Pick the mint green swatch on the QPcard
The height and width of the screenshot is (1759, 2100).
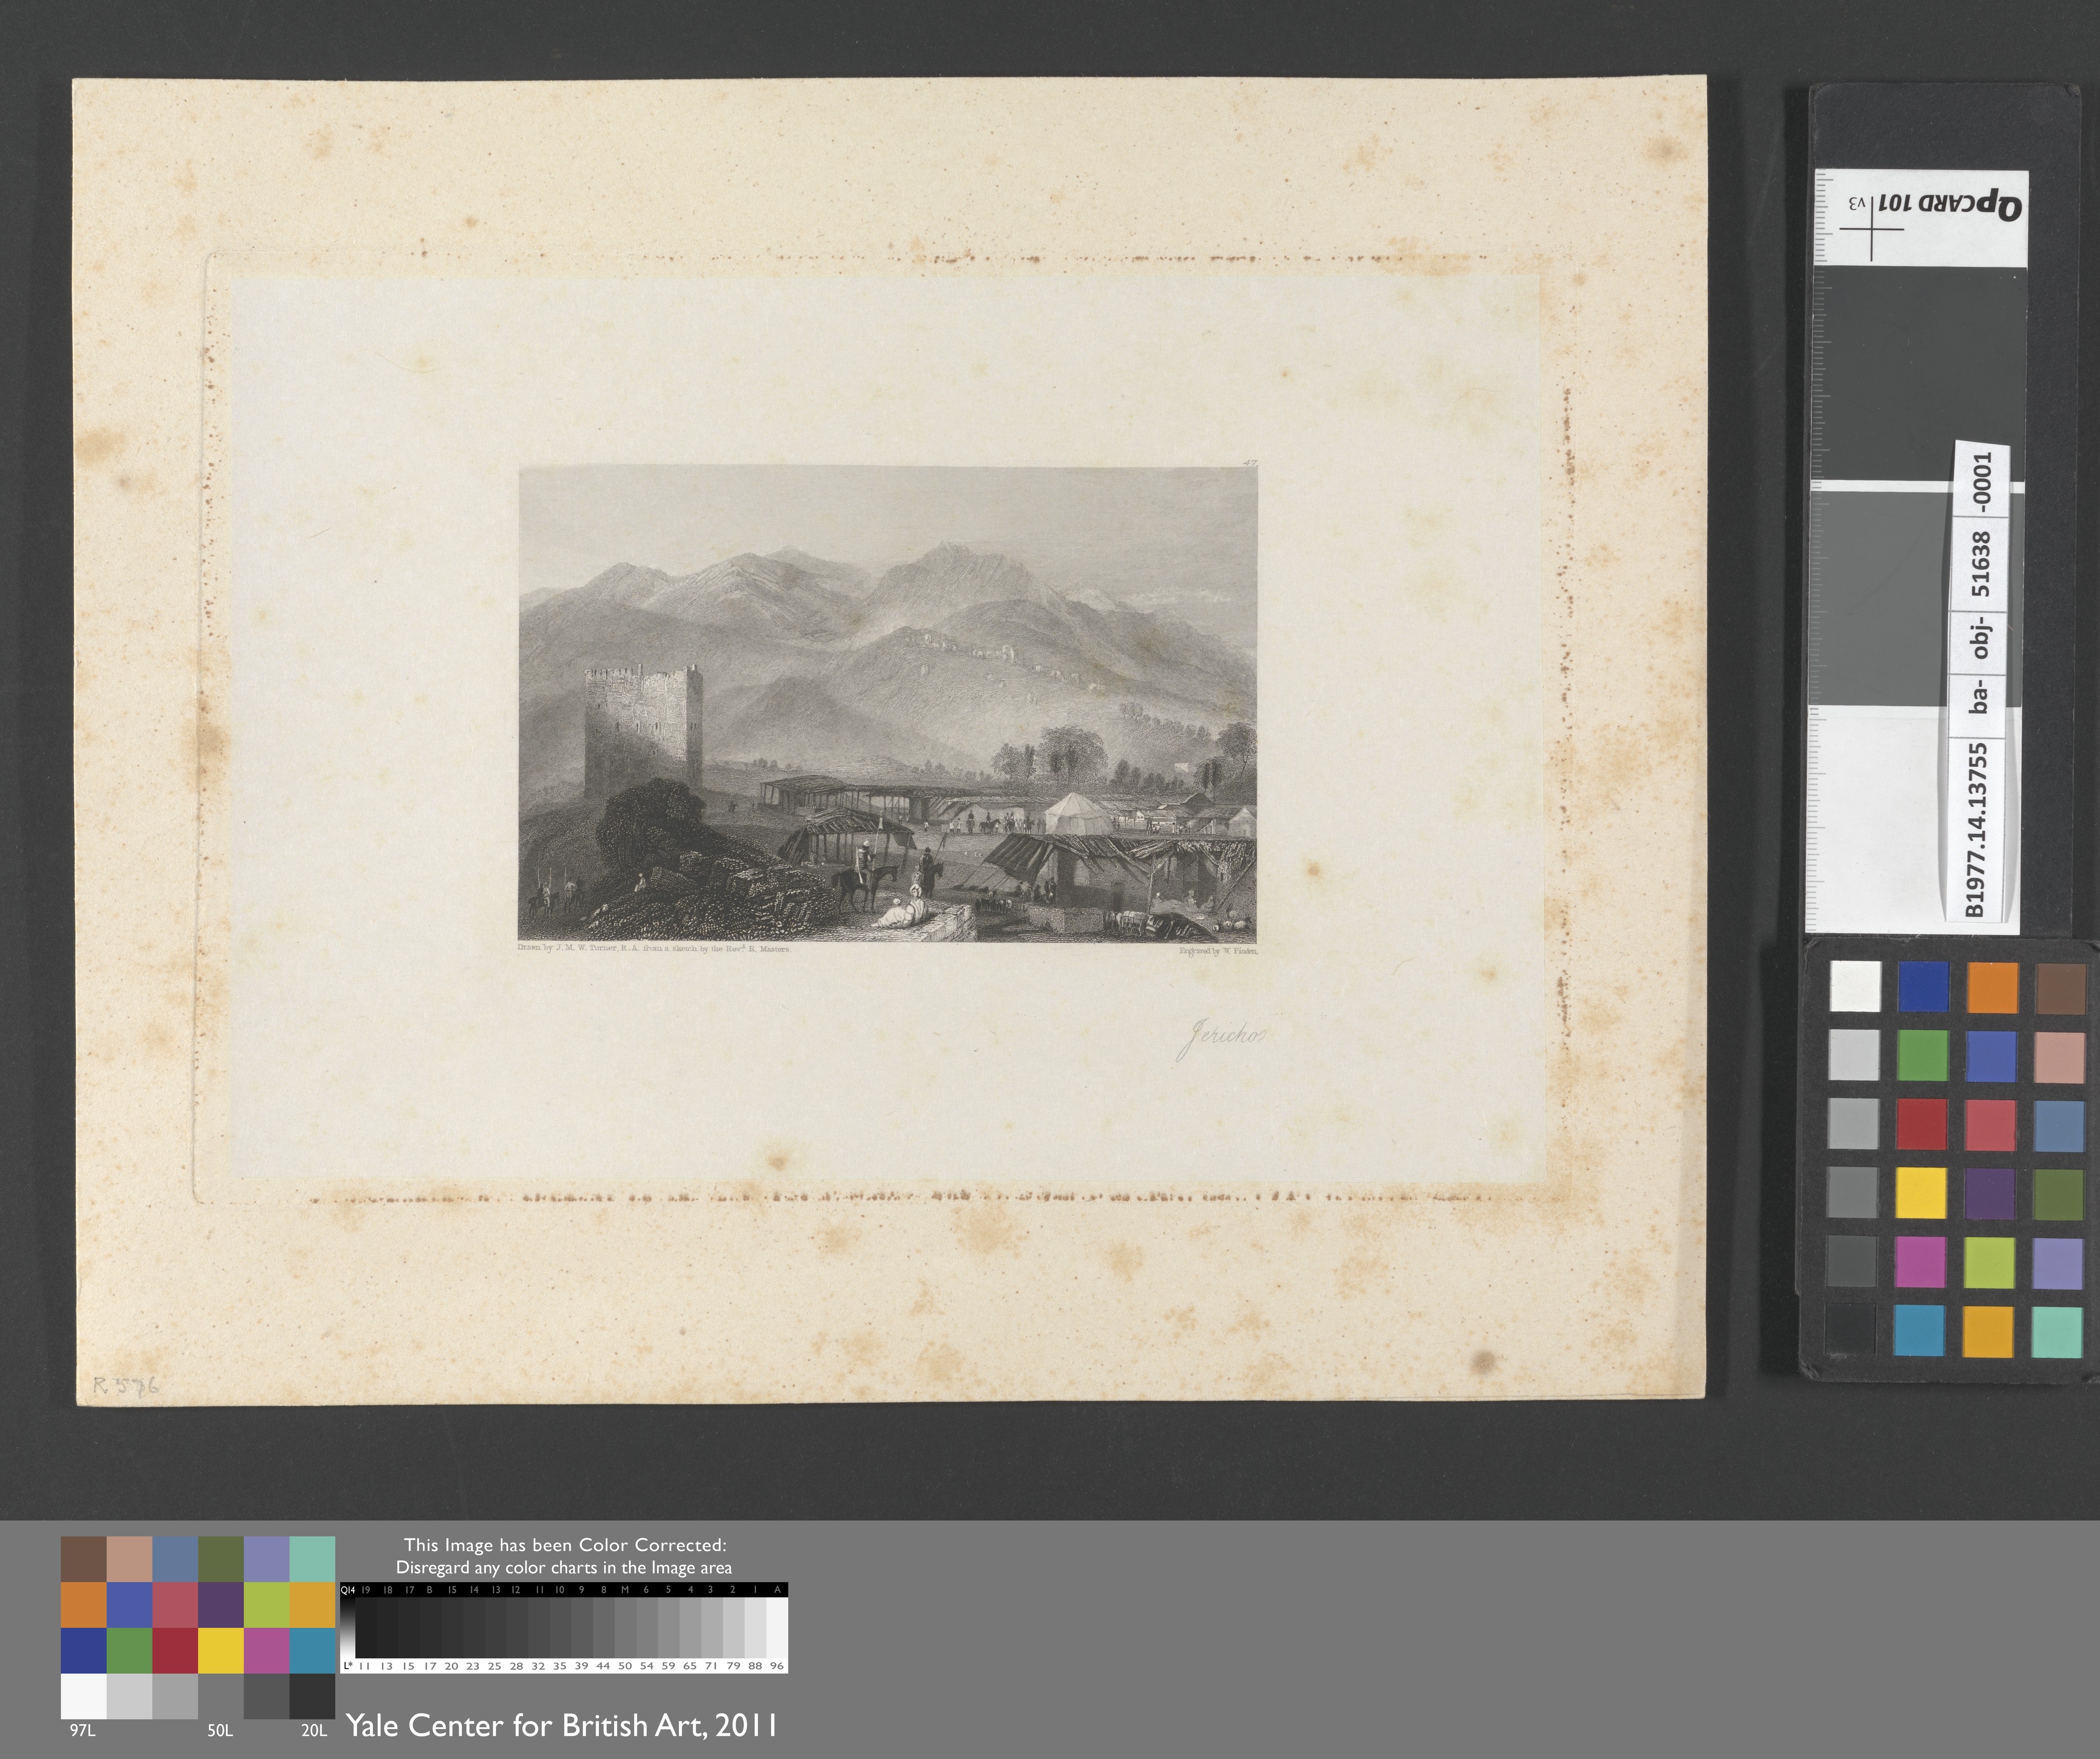click(x=2058, y=1331)
